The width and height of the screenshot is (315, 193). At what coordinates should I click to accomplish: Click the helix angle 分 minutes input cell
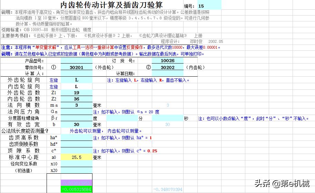pyautogui.click(x=122, y=118)
